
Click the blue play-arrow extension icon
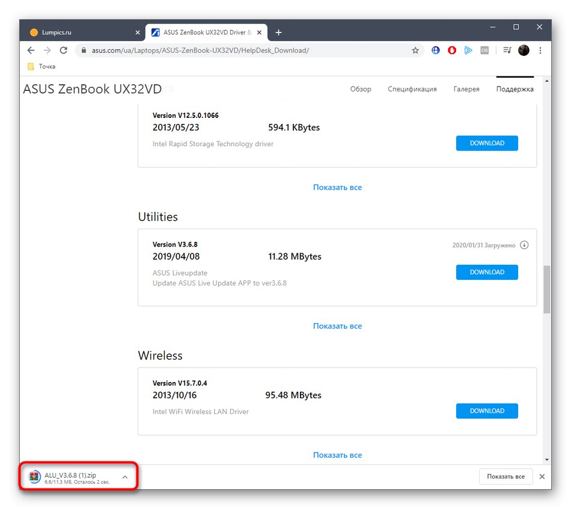468,50
